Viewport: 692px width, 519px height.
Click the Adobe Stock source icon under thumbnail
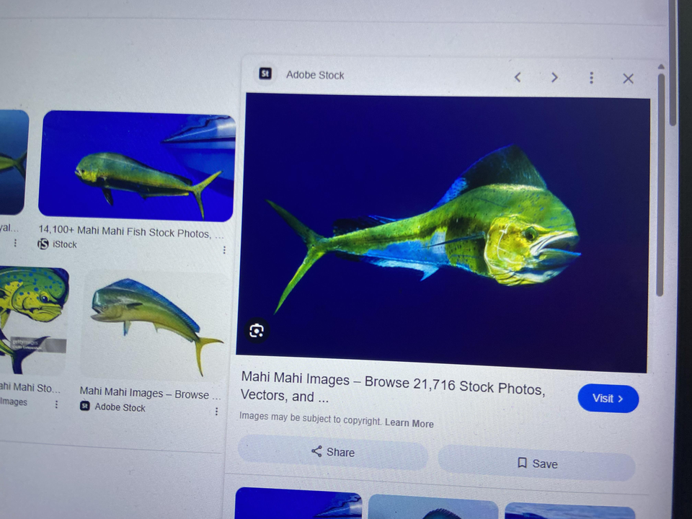85,407
